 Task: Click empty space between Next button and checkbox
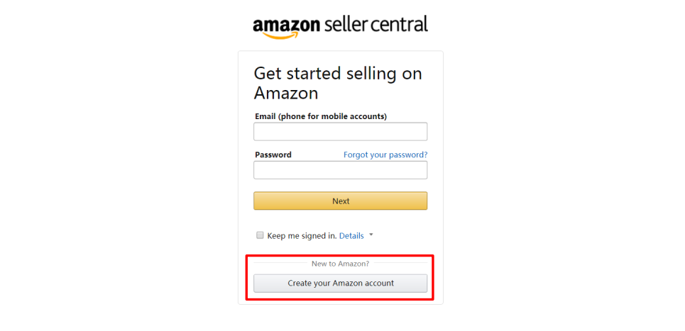point(340,220)
